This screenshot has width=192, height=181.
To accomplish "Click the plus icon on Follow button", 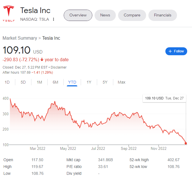I will click(170, 51).
